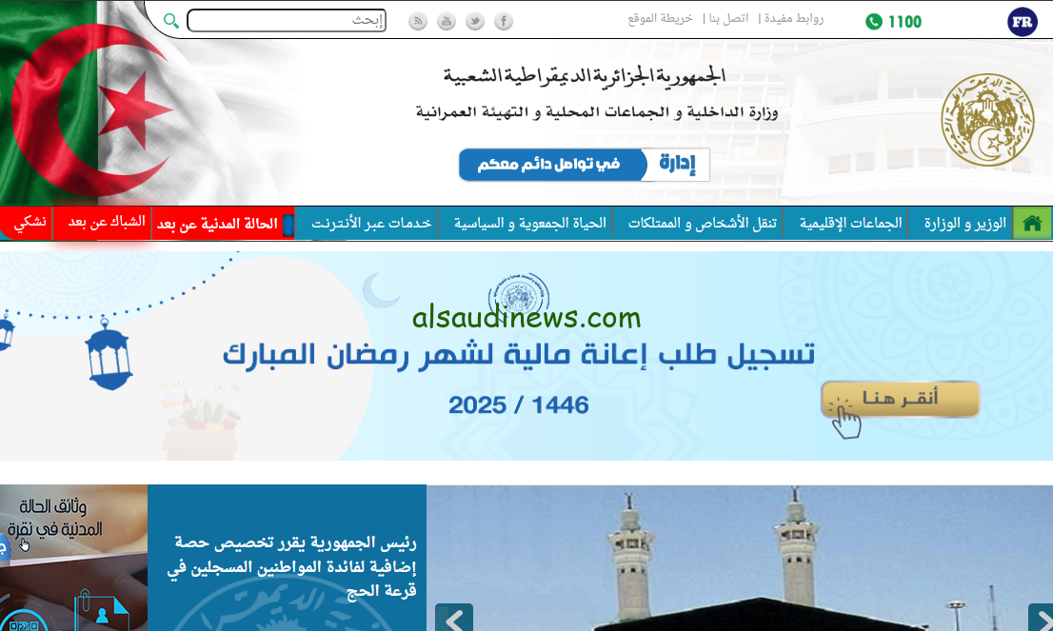This screenshot has width=1053, height=631.
Task: Click the search magnifier icon
Action: pyautogui.click(x=171, y=22)
